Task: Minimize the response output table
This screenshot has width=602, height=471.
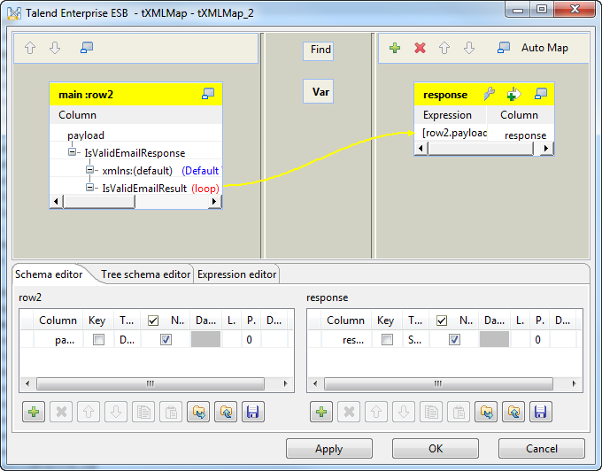Action: pos(540,94)
